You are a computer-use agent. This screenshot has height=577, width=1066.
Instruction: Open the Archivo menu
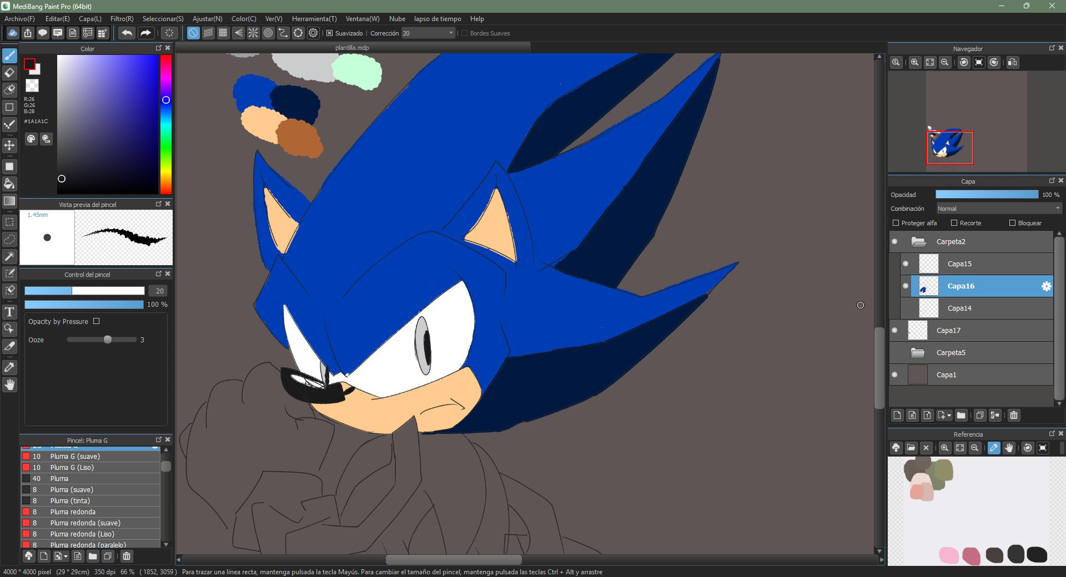[19, 19]
